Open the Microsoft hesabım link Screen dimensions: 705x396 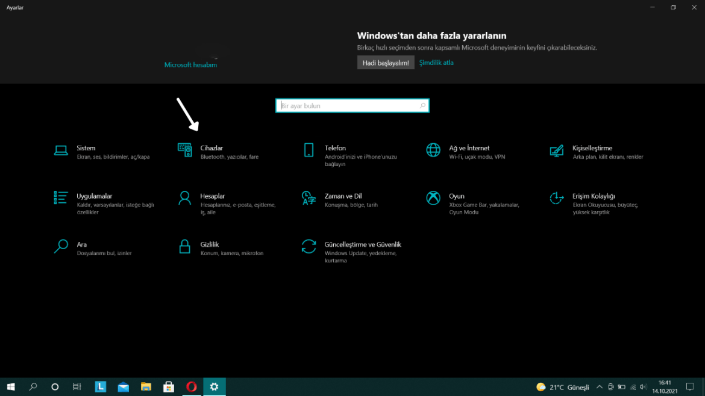point(190,64)
